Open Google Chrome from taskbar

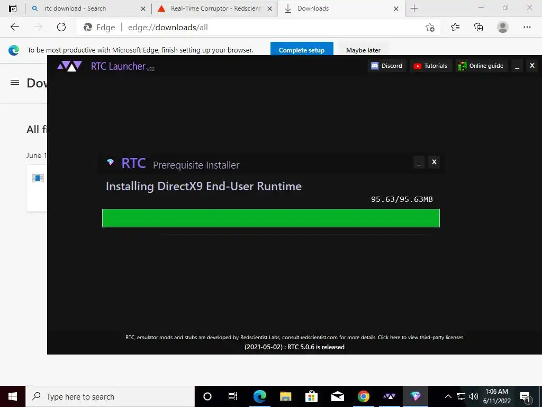point(363,396)
